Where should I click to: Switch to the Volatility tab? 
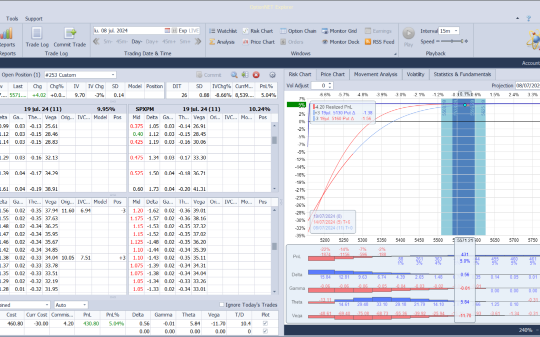click(x=415, y=74)
